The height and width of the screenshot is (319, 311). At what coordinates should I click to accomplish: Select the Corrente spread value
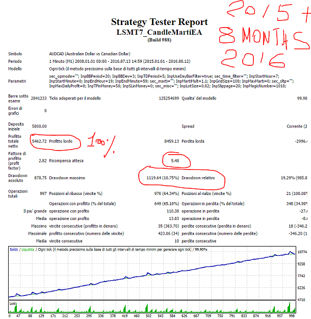tap(297, 127)
